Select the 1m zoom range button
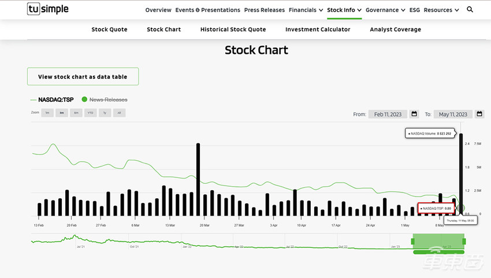 [47, 113]
